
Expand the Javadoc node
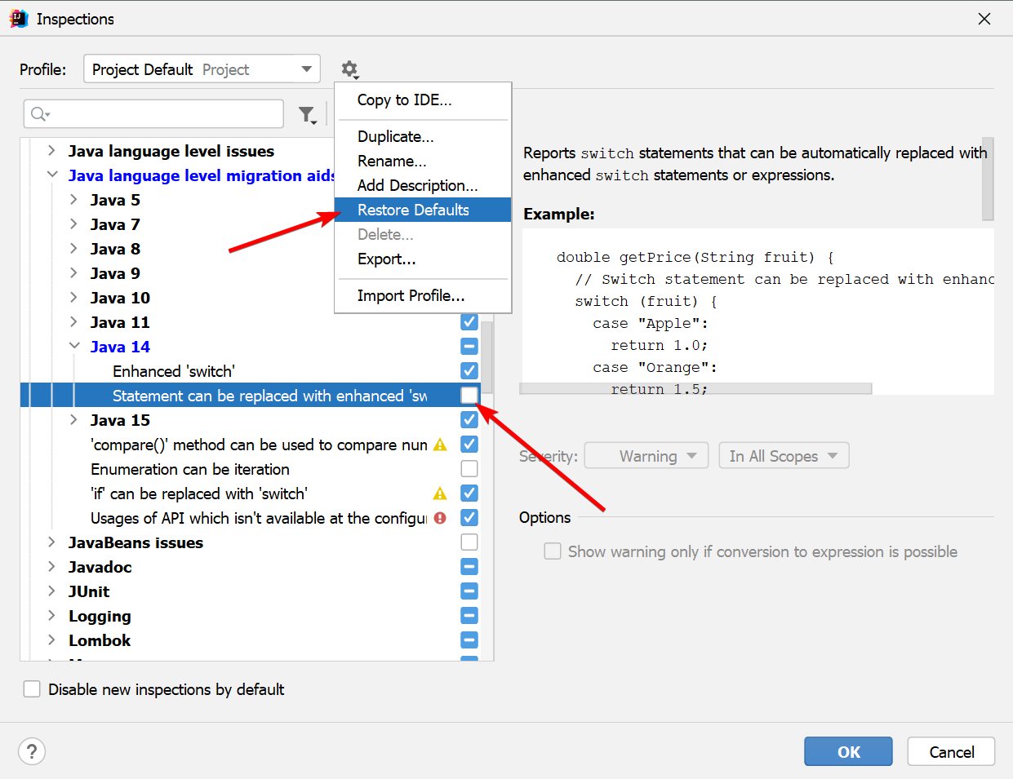click(x=51, y=567)
